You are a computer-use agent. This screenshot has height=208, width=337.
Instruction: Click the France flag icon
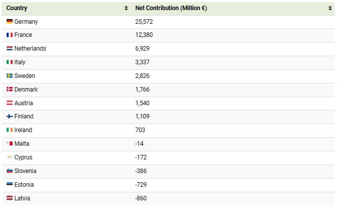[x=10, y=35]
